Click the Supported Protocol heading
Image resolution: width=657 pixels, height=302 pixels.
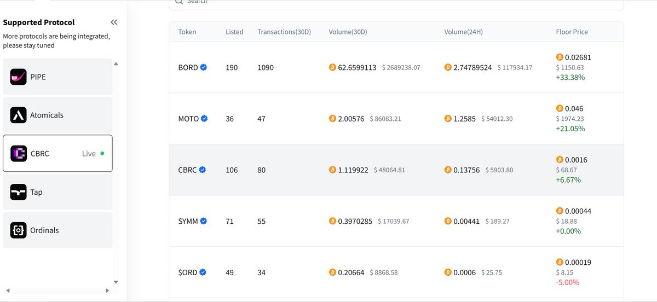39,22
